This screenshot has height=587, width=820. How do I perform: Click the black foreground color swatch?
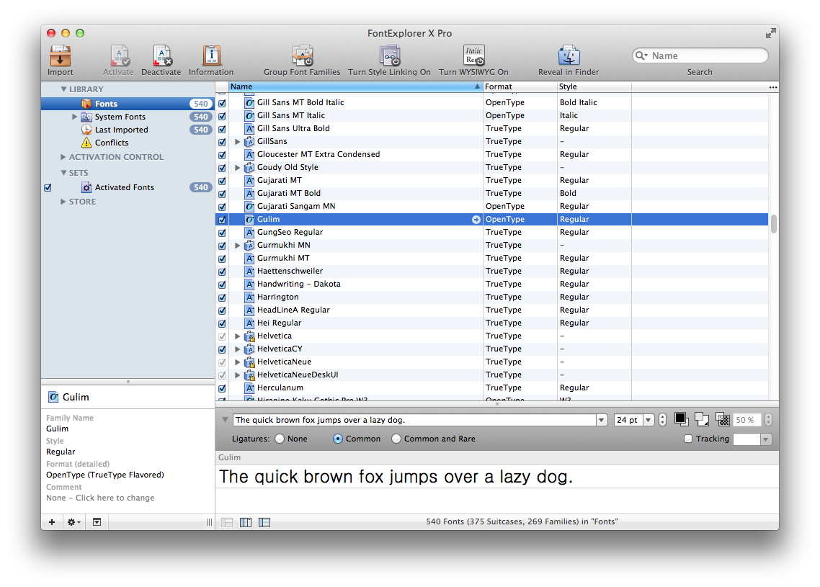coord(680,418)
